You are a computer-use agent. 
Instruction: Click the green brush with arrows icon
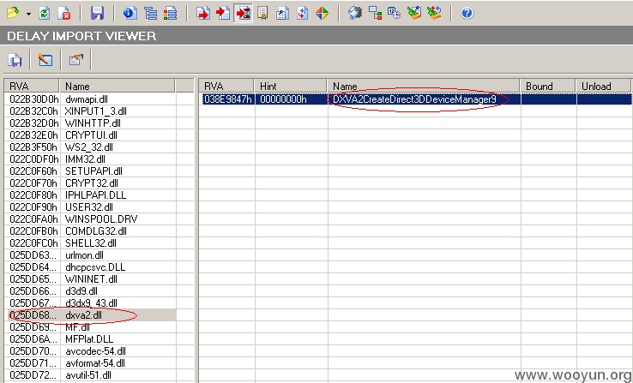click(434, 14)
